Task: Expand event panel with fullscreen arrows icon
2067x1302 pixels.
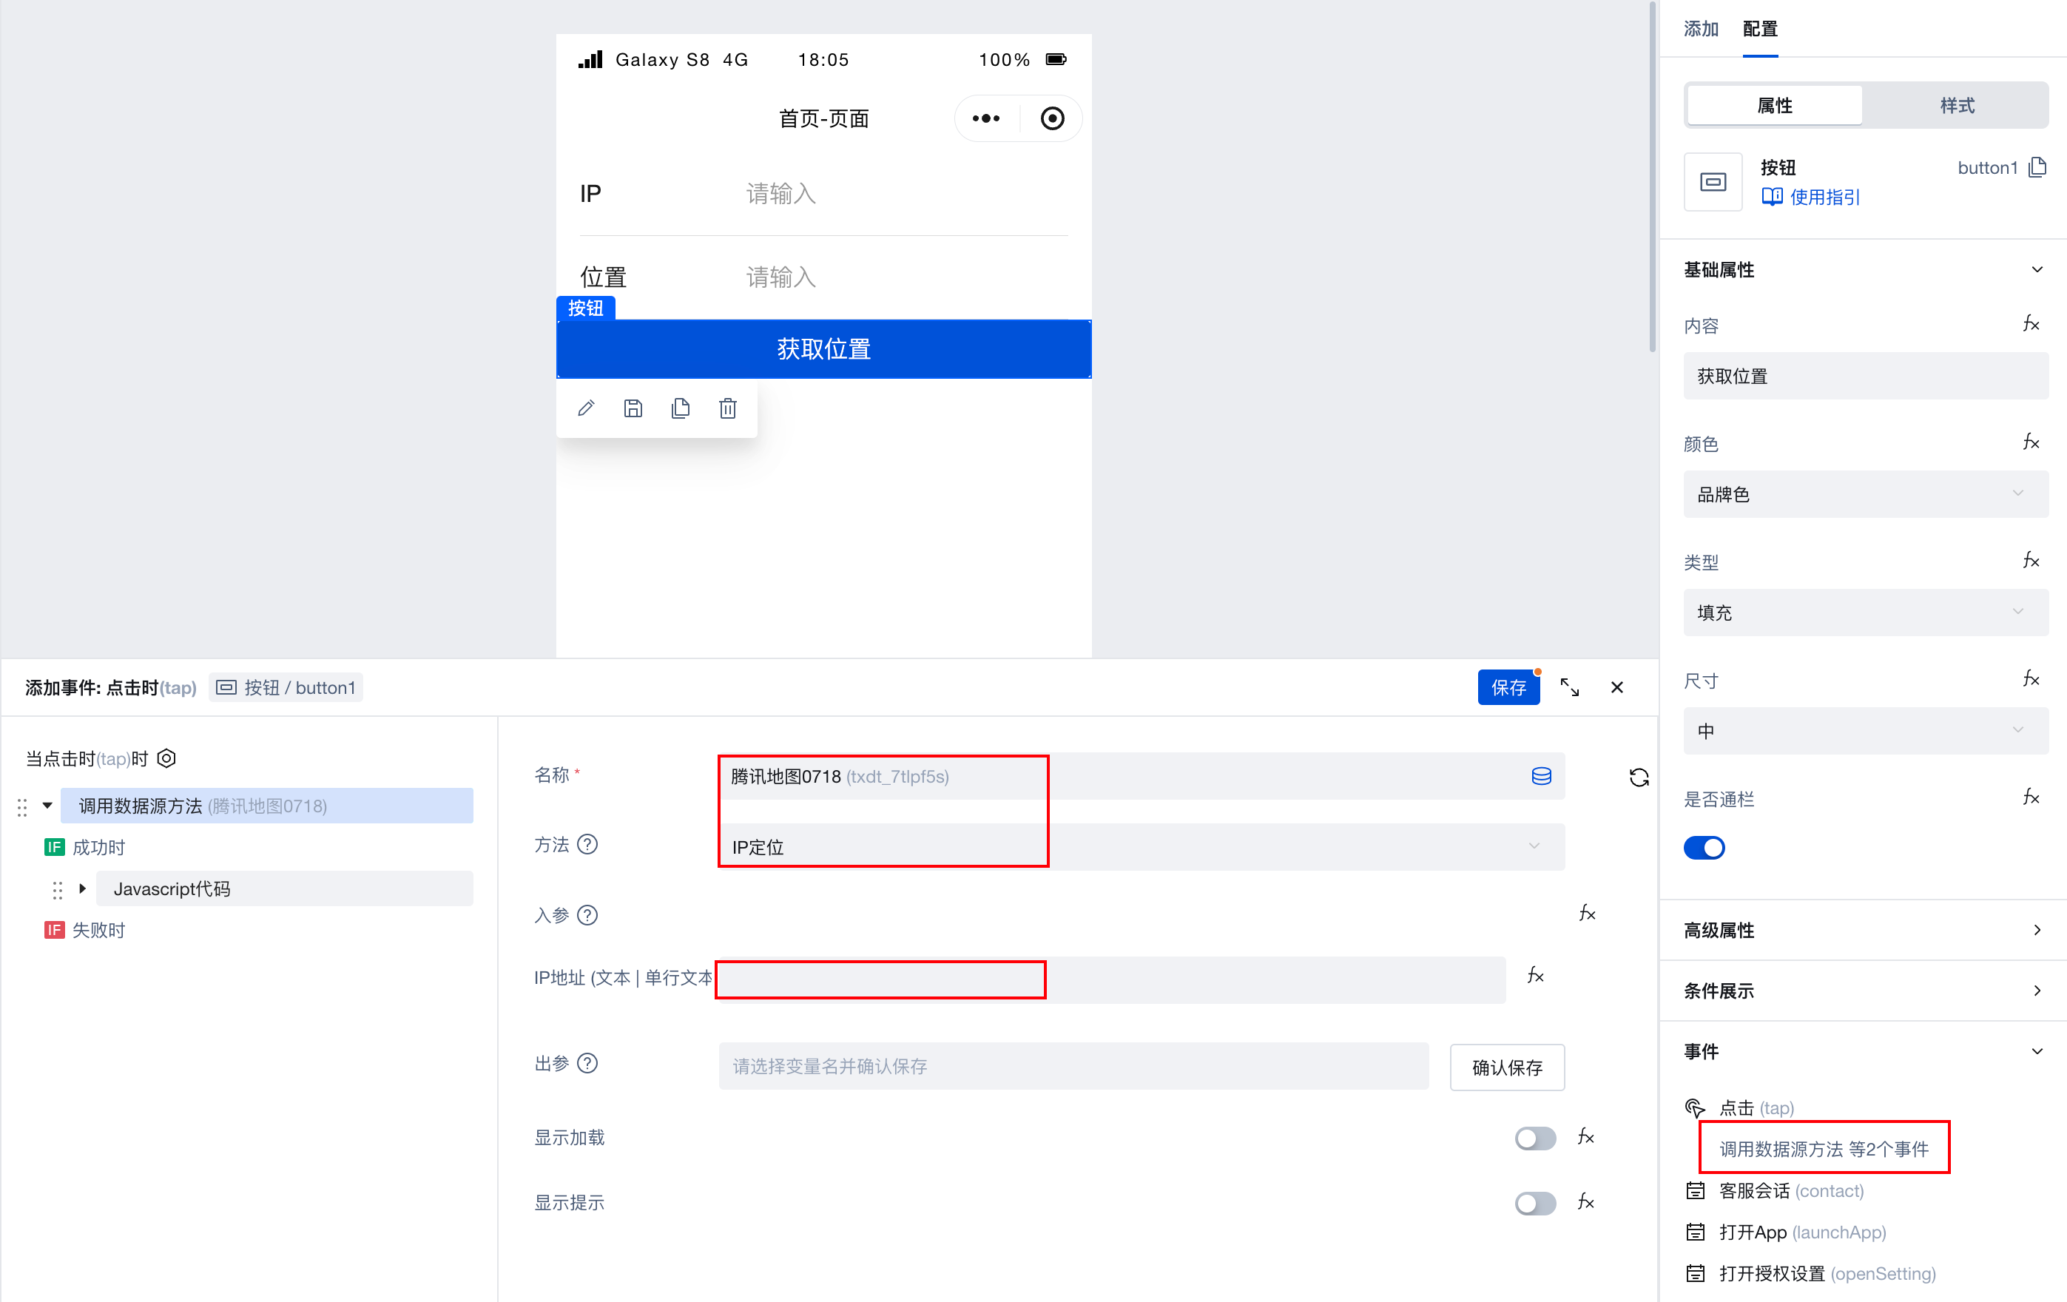Action: click(x=1569, y=687)
